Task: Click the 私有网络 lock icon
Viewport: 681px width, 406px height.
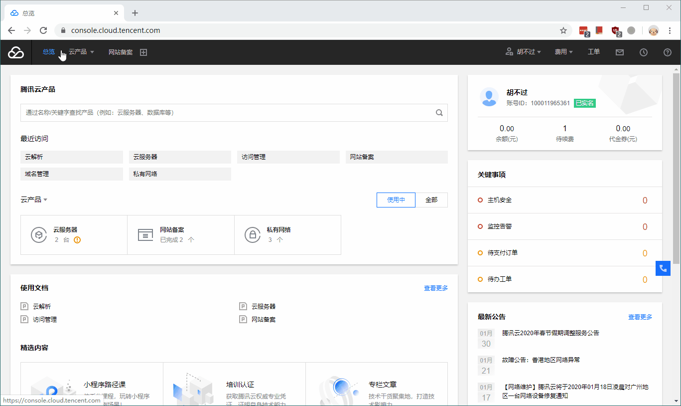Action: pos(253,234)
